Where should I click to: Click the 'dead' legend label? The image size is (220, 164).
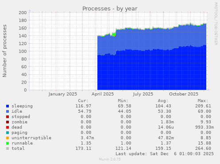click(17, 127)
